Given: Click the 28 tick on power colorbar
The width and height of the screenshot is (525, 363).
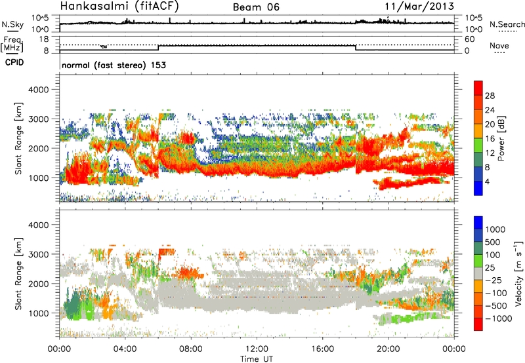Looking at the screenshot, I should [x=490, y=96].
